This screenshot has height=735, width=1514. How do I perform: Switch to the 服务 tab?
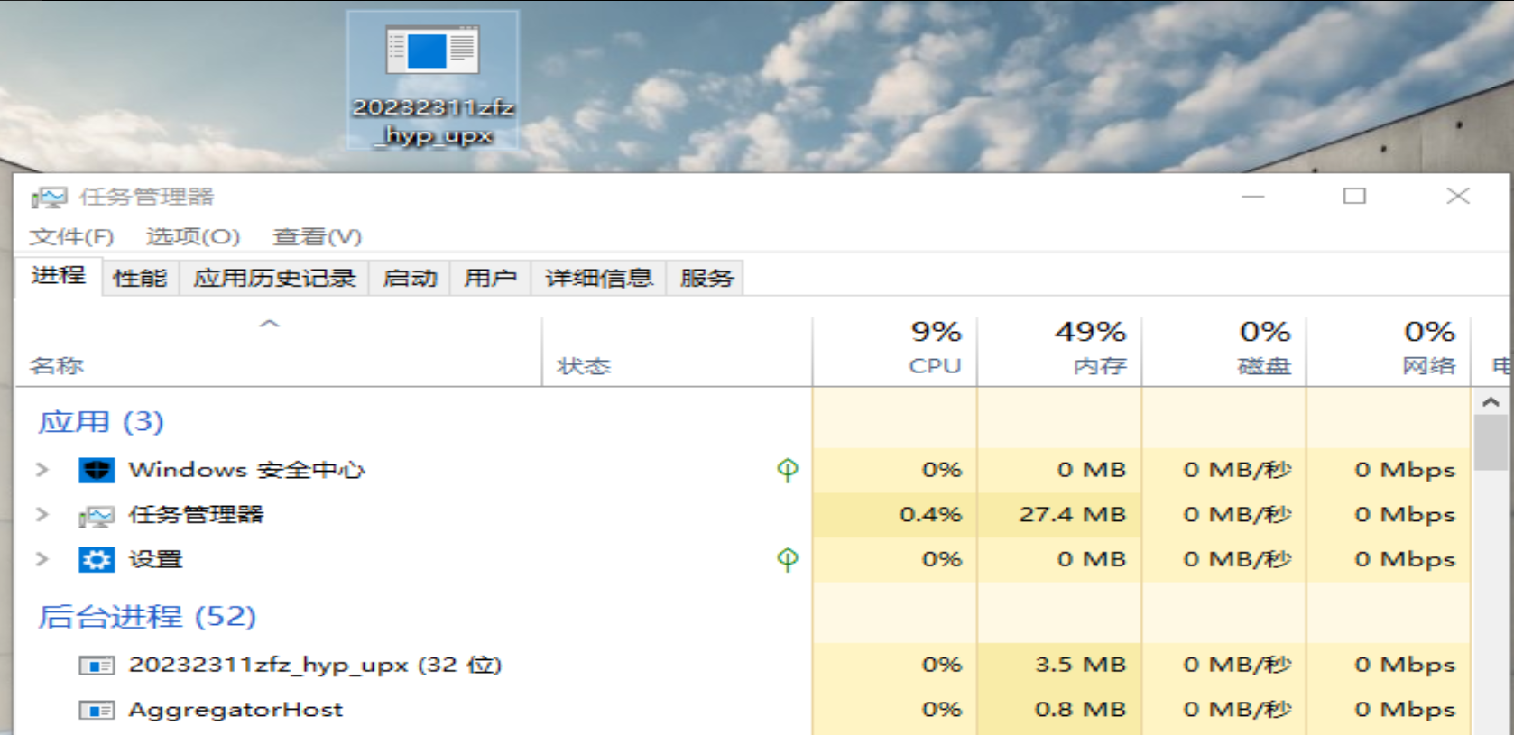coord(706,278)
